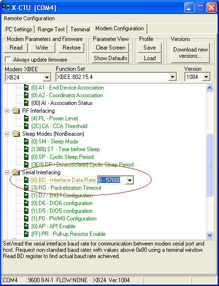Click the P0 PWM0 Configuration icon
The width and height of the screenshot is (219, 286).
(26, 219)
